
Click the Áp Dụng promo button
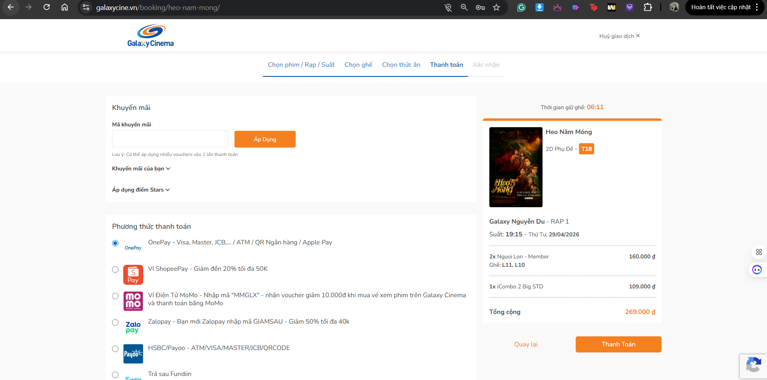[265, 139]
